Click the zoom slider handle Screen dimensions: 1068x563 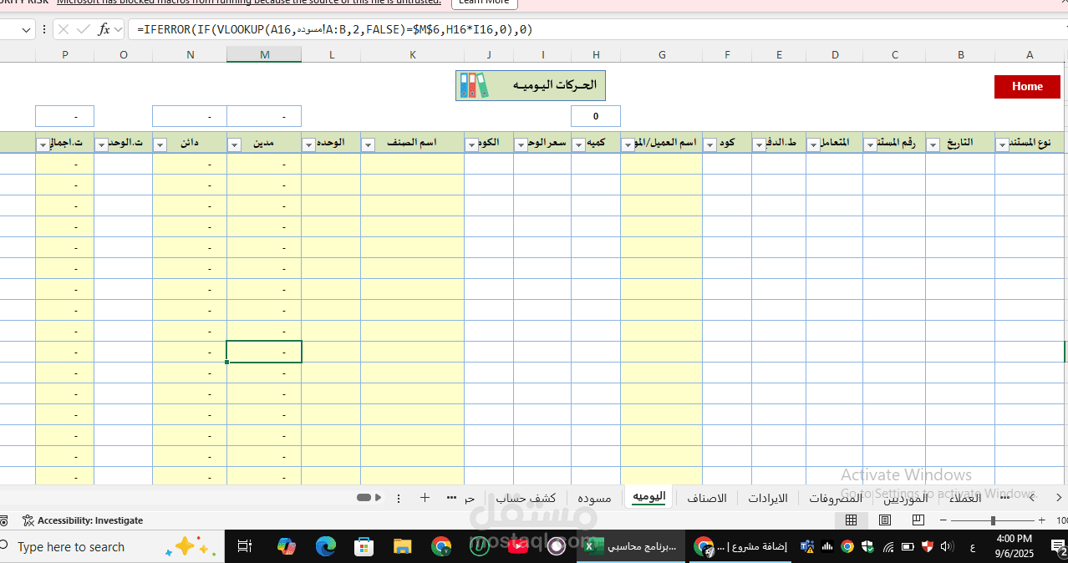[993, 520]
